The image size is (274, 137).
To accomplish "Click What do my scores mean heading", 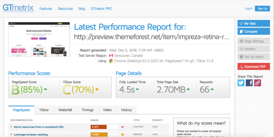I will pyautogui.click(x=201, y=123).
